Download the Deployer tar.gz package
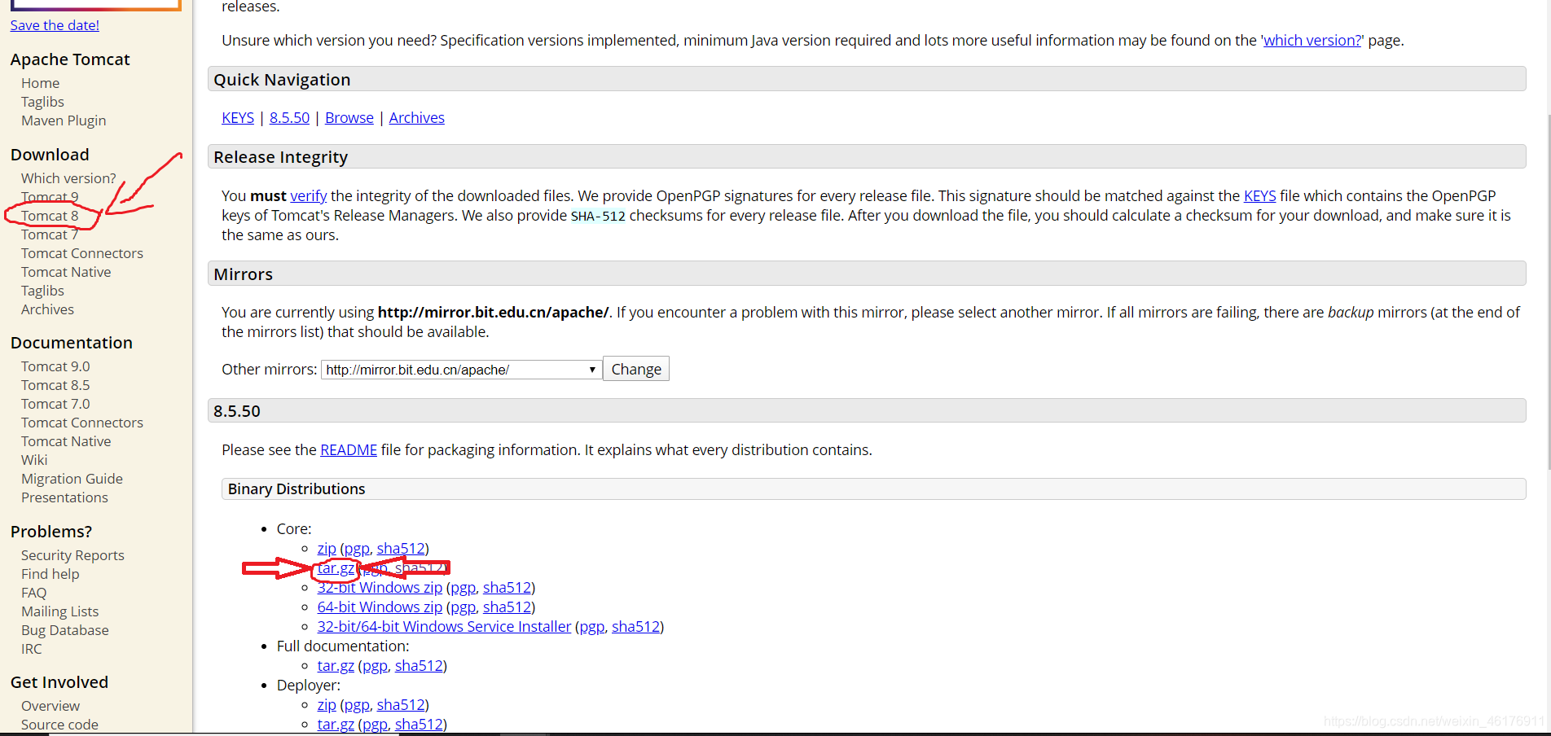Image resolution: width=1551 pixels, height=736 pixels. pyautogui.click(x=335, y=724)
